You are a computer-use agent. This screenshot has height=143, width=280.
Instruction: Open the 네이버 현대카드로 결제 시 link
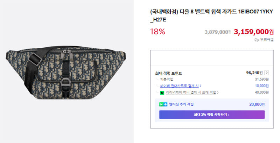point(179,86)
